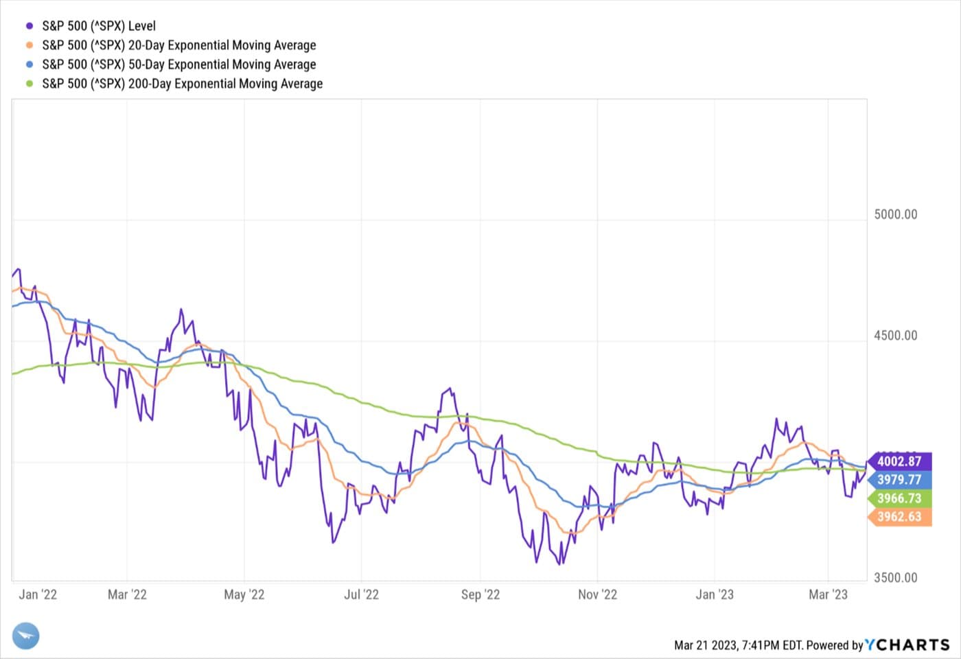Click the 3500.00 y-axis label

point(896,577)
